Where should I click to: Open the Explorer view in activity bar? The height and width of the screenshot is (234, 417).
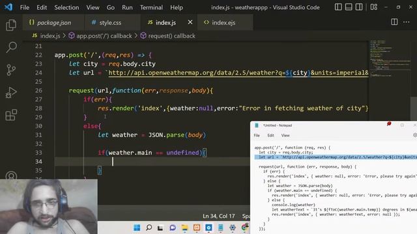pyautogui.click(x=11, y=25)
